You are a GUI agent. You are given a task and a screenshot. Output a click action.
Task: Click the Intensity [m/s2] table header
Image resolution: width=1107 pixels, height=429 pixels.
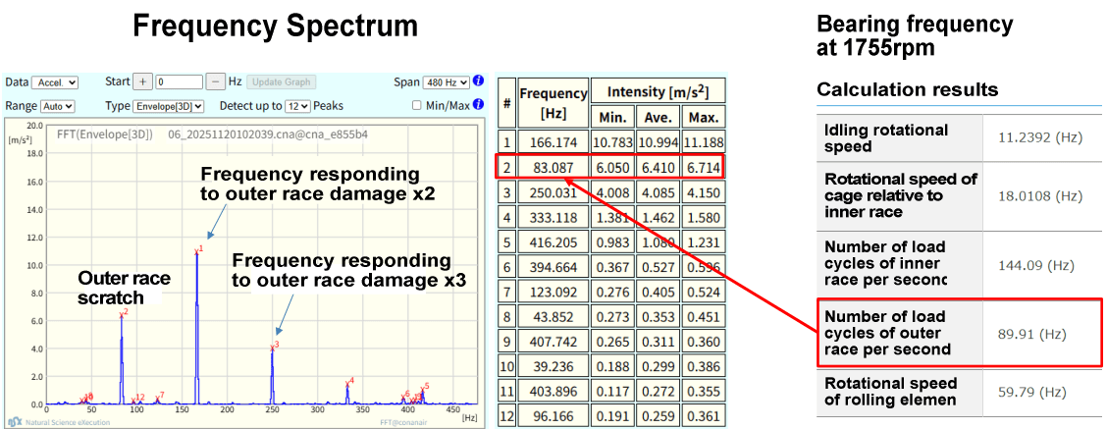click(x=658, y=89)
